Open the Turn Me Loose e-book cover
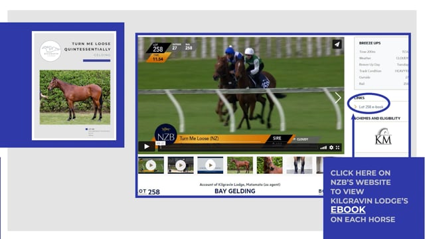Viewport: 425px width, 239px height. pos(74,86)
